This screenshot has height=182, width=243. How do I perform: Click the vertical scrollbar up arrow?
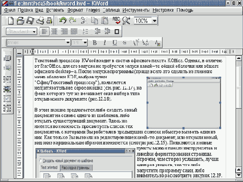coord(239,58)
